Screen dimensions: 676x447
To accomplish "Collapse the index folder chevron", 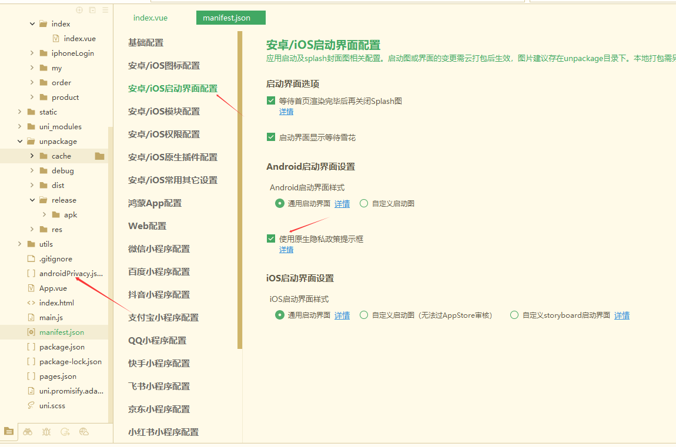I will point(32,23).
